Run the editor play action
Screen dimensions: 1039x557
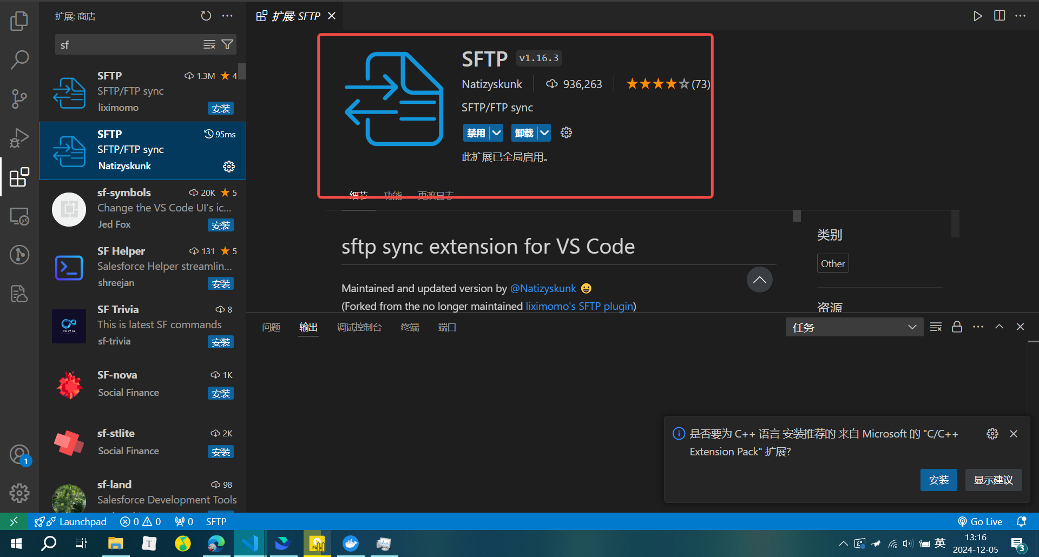click(x=977, y=16)
